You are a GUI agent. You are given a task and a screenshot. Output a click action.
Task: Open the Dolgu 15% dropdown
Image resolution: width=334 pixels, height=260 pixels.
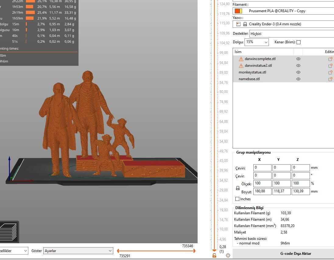(x=256, y=42)
